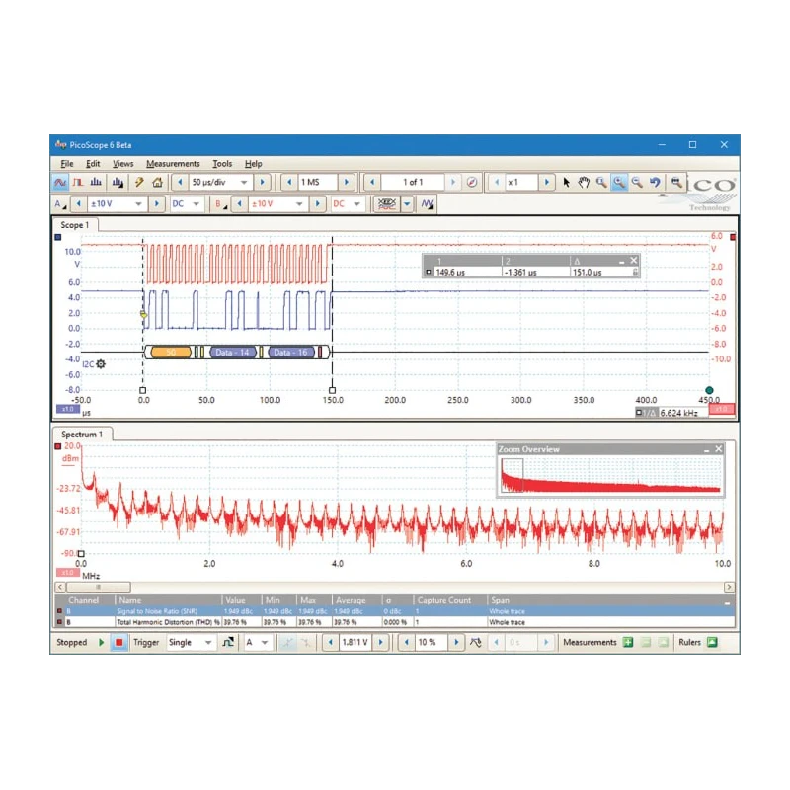
Task: Click the 1.811 V trigger threshold field
Action: click(x=355, y=643)
